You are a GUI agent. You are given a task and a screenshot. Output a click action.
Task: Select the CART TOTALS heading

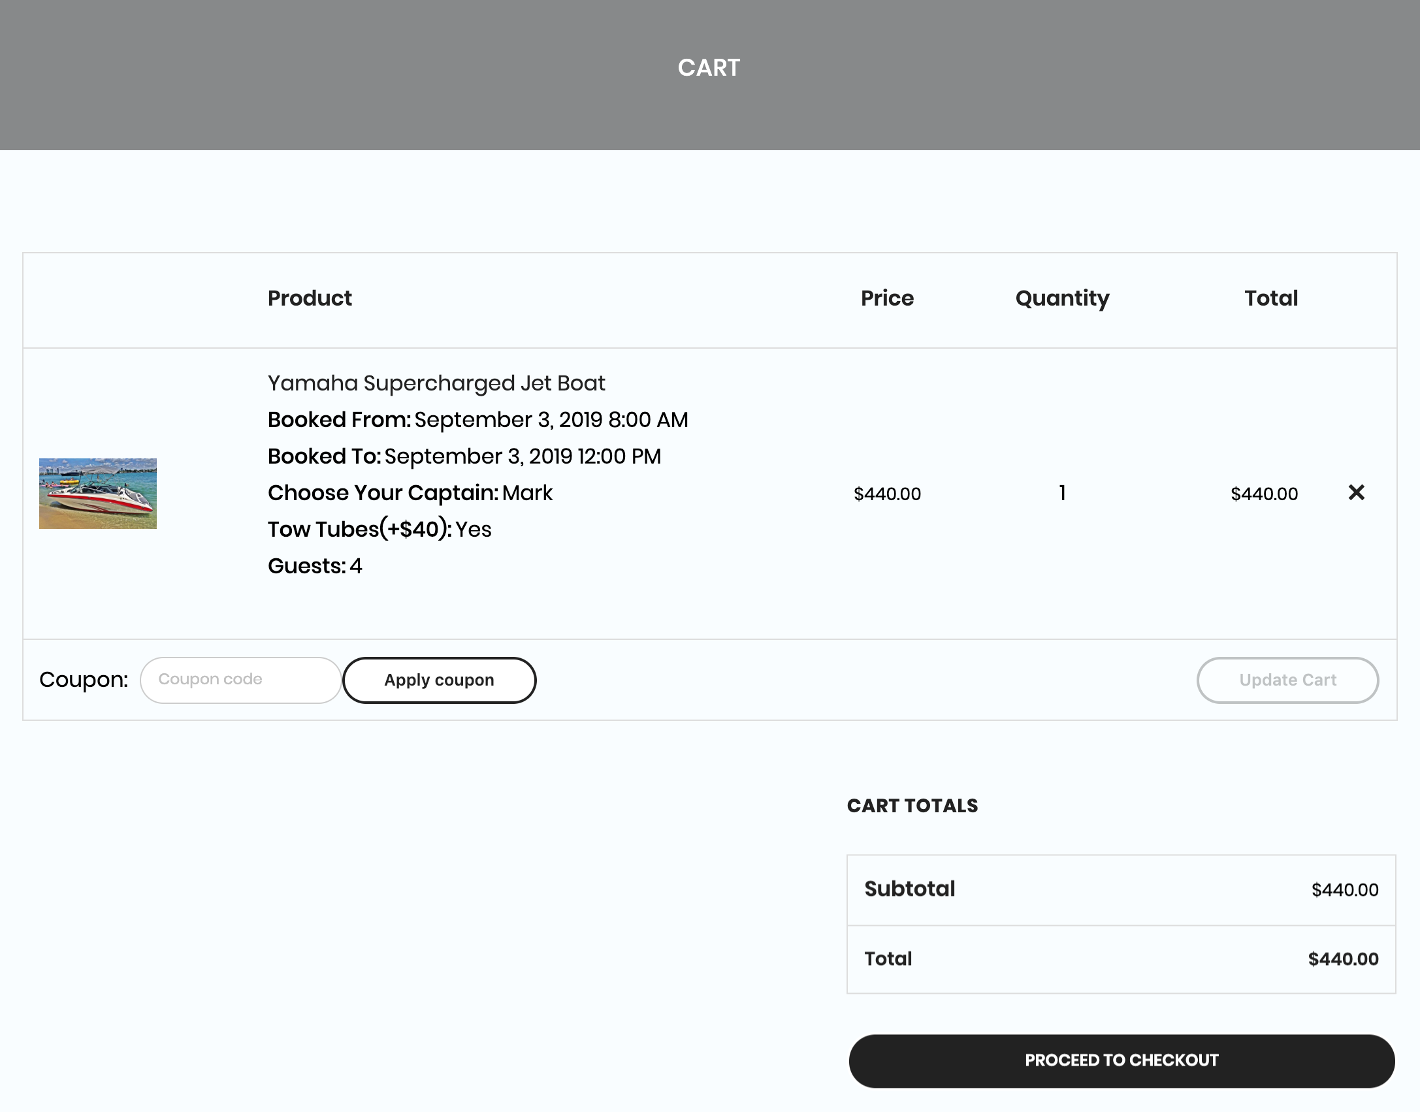[x=912, y=806]
